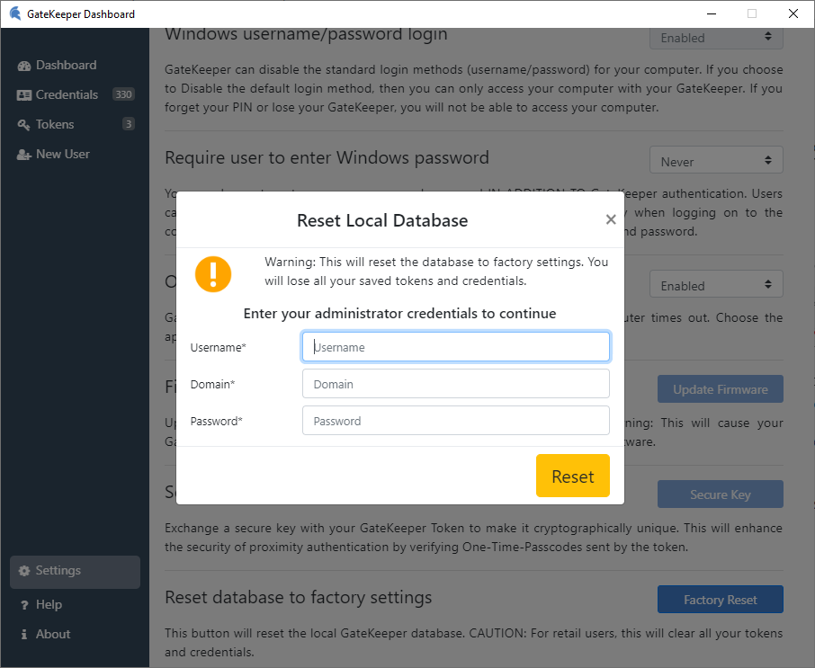The width and height of the screenshot is (815, 668).
Task: Click the About info icon
Action: click(24, 635)
